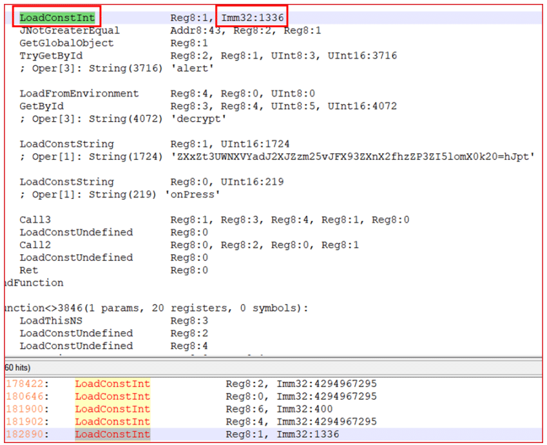Open search result line 181900
547x445 pixels.
point(273,409)
